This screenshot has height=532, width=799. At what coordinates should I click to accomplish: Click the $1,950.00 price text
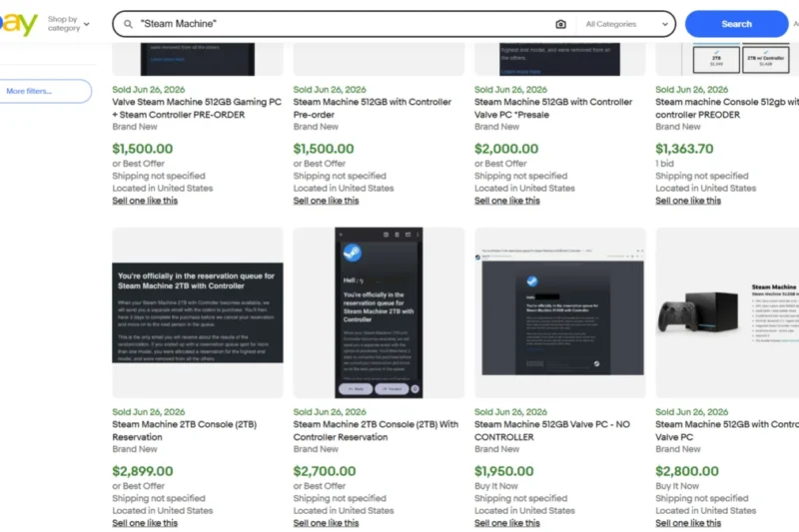click(504, 471)
